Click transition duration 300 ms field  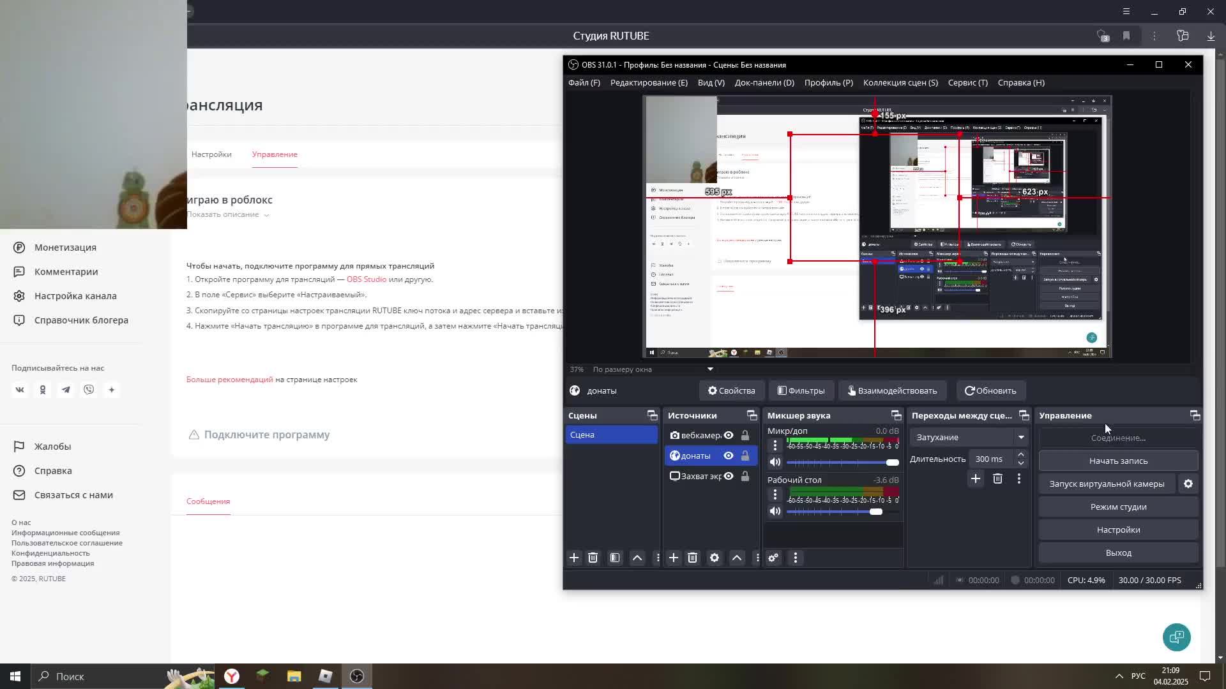[990, 459]
